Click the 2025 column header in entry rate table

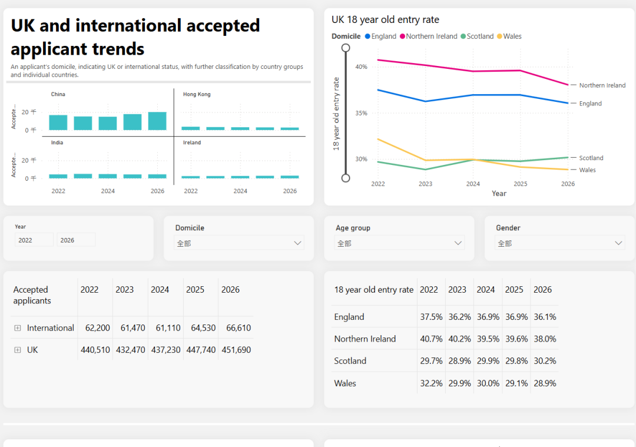[514, 290]
